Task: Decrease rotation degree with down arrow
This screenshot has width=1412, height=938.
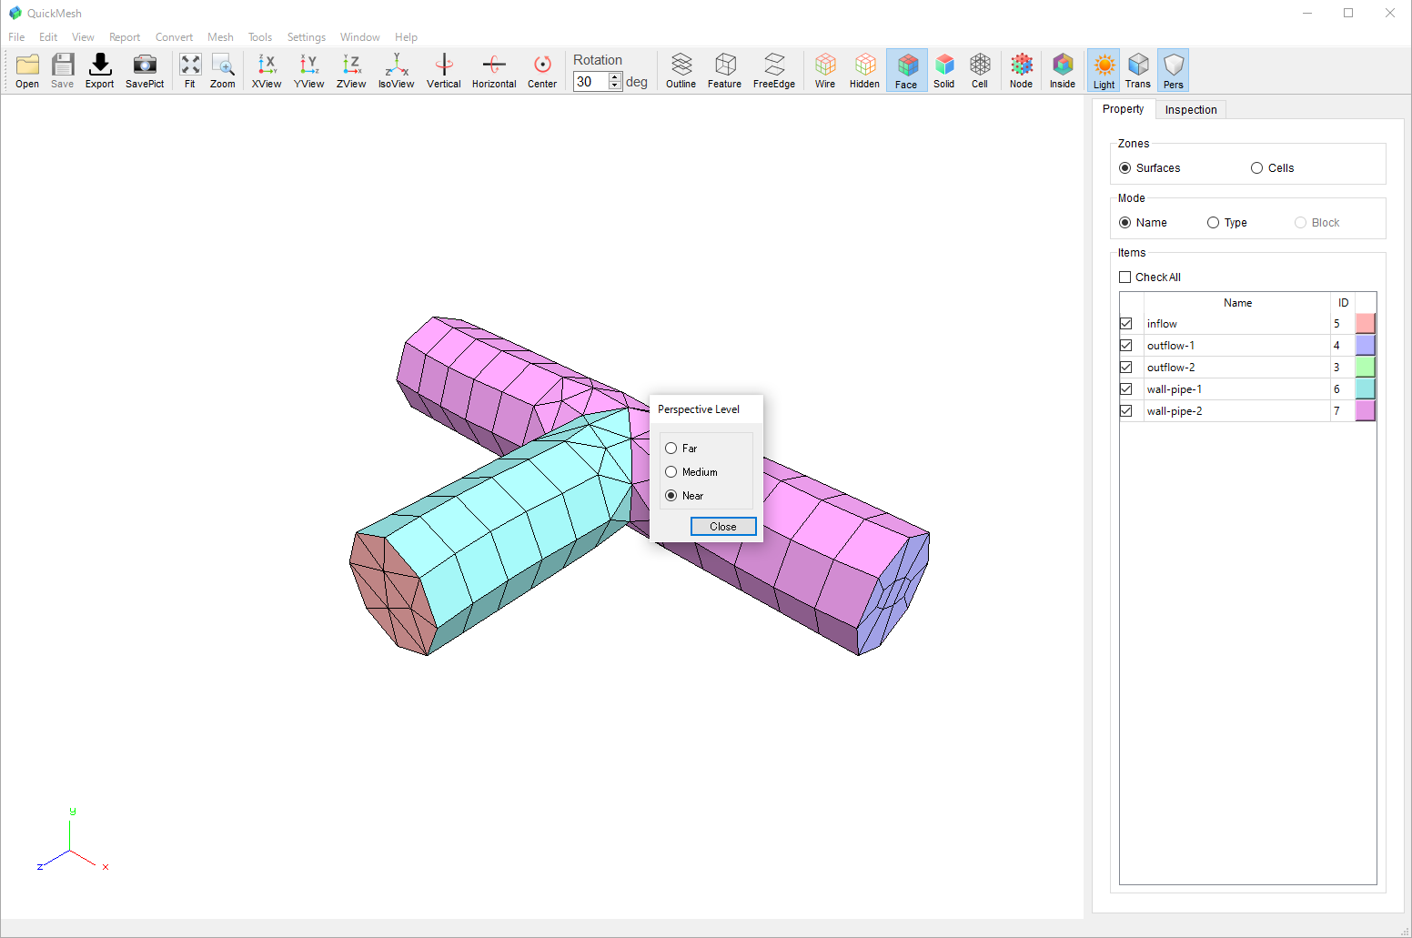Action: click(616, 86)
